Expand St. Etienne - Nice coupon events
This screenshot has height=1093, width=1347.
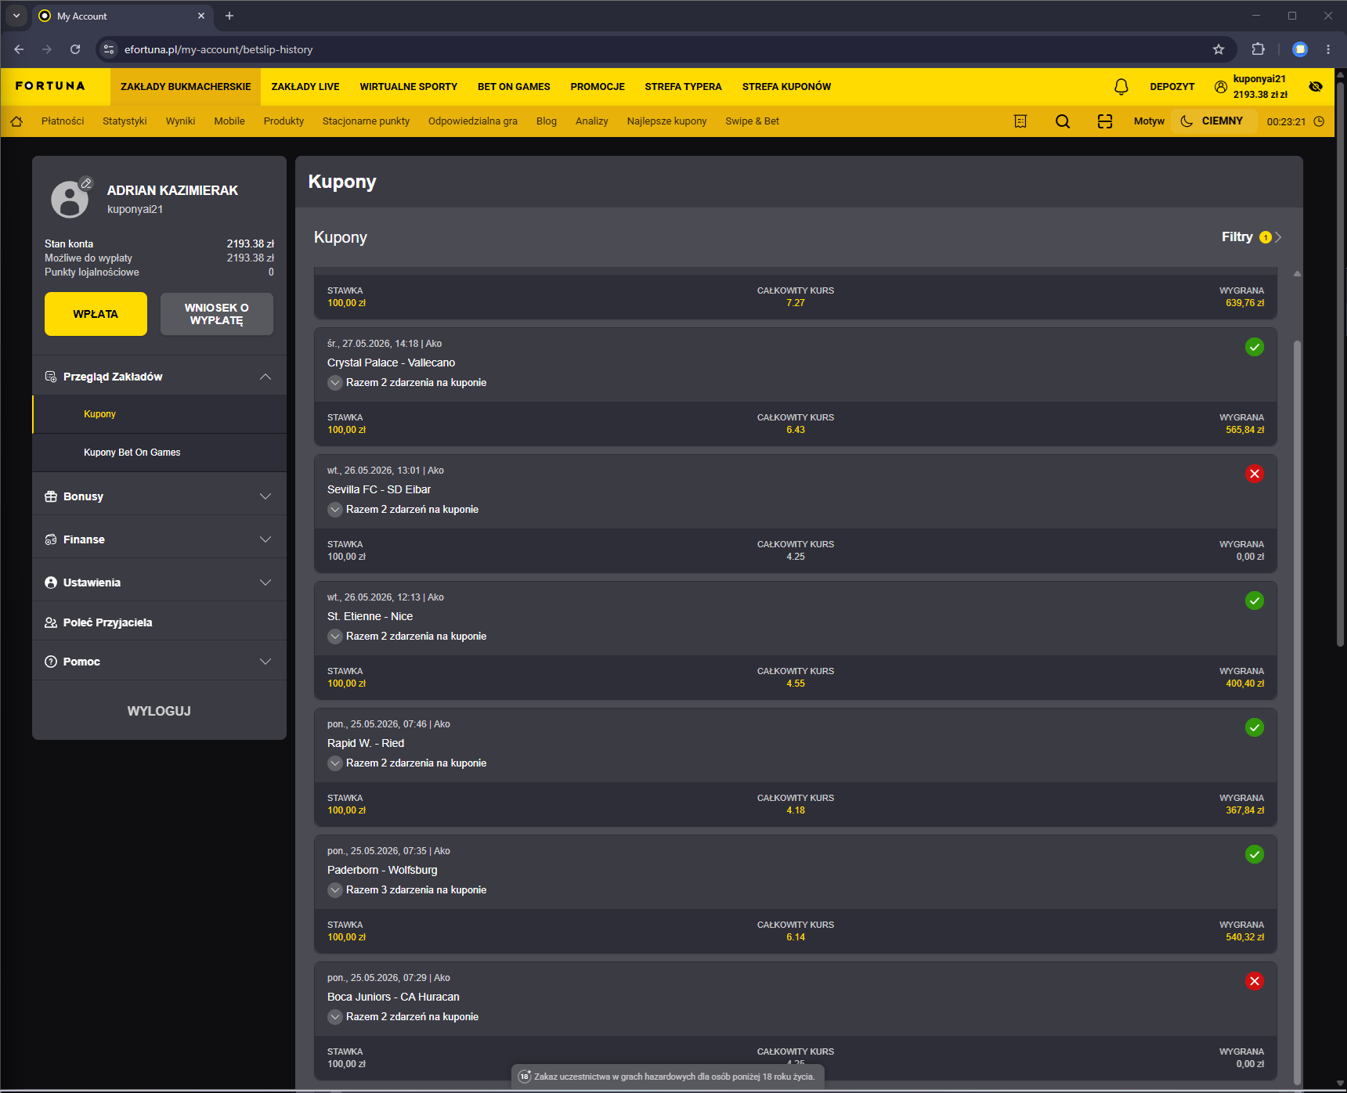[x=335, y=637]
